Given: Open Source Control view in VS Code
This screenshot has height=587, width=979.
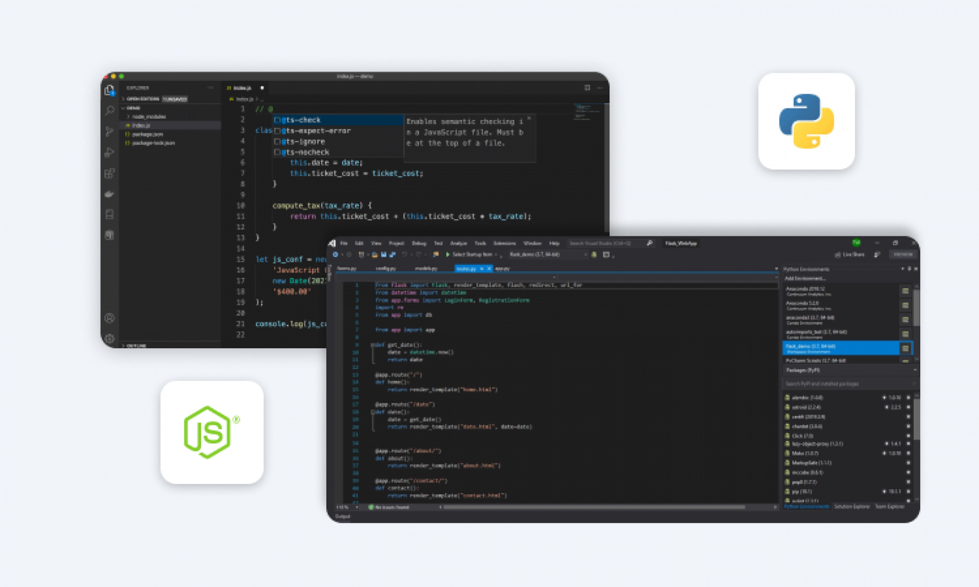Looking at the screenshot, I should pyautogui.click(x=110, y=132).
